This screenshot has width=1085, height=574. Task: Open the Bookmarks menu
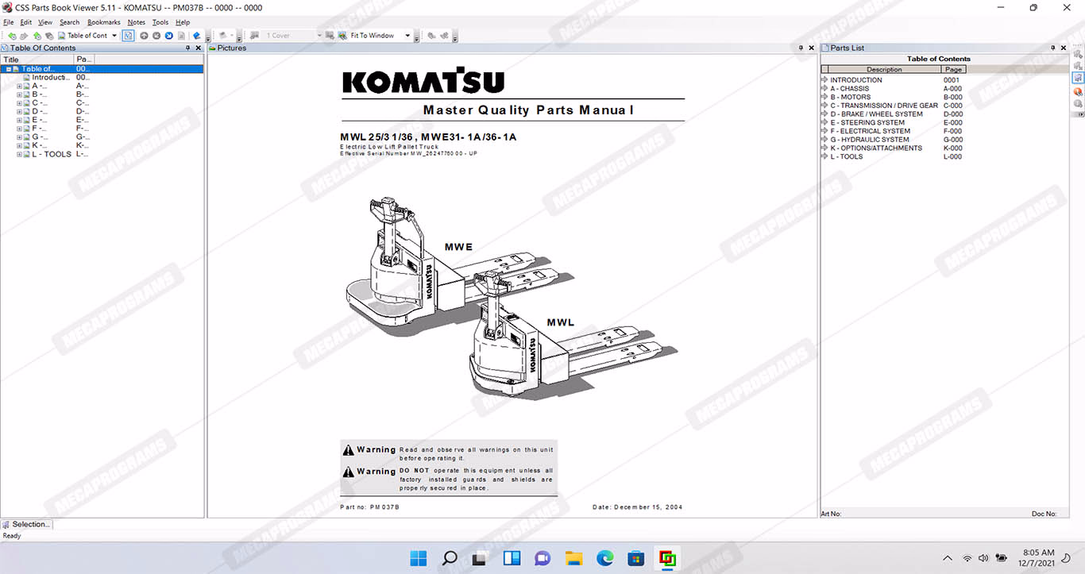pos(102,22)
